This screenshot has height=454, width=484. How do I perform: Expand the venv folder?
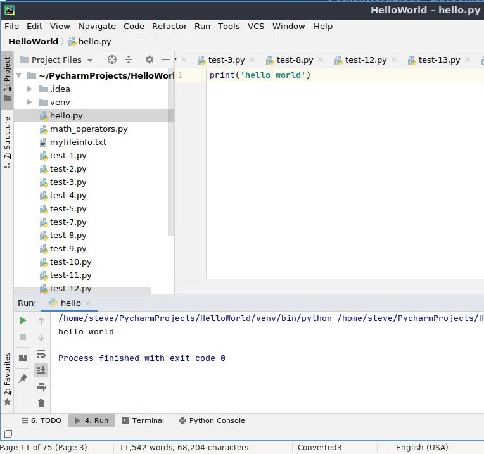[30, 102]
